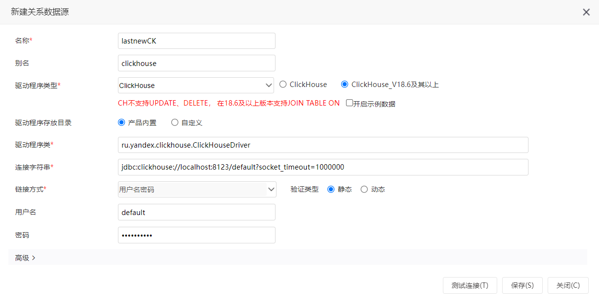599x303 pixels.
Task: Open the 链接方式 用户名密码 dropdown
Action: pyautogui.click(x=197, y=189)
